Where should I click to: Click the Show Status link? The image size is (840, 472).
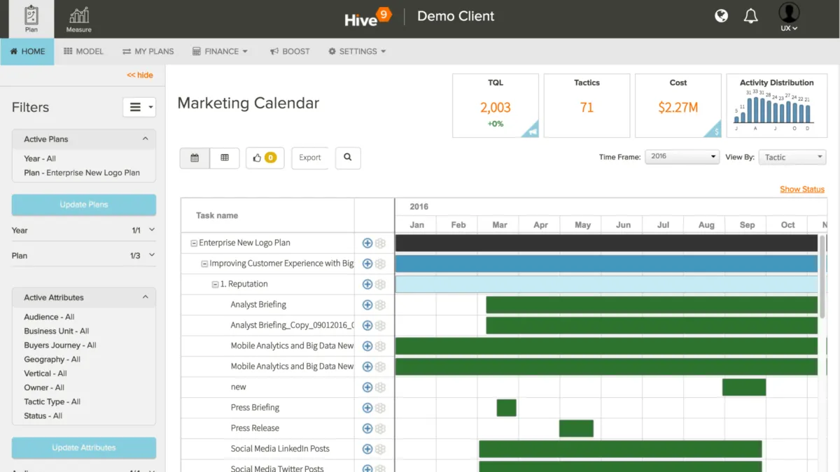point(801,189)
